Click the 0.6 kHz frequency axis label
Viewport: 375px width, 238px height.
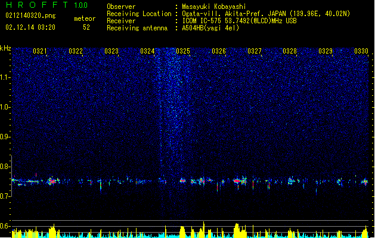(5, 226)
